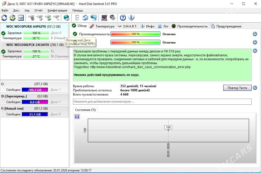The height and width of the screenshot is (173, 261).
Task: Open the globe with disk toolbar icon
Action: point(67,18)
